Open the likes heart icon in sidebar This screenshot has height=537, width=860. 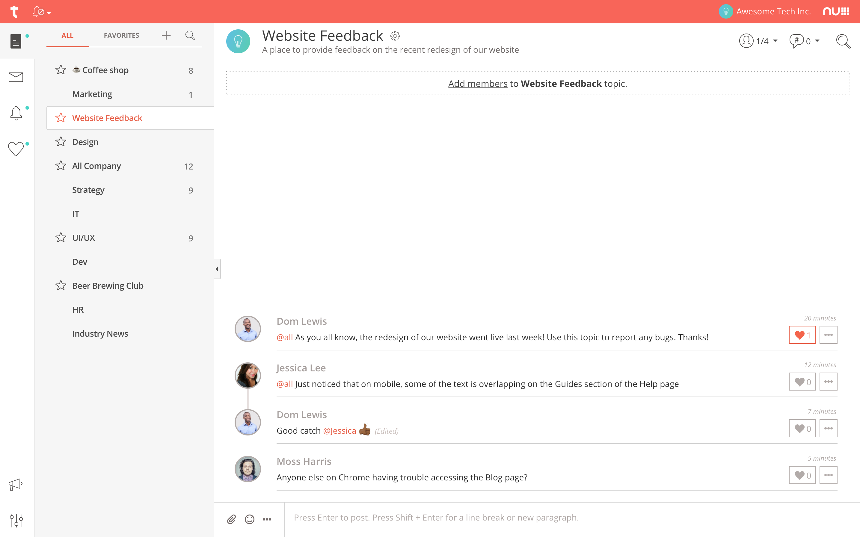point(16,149)
